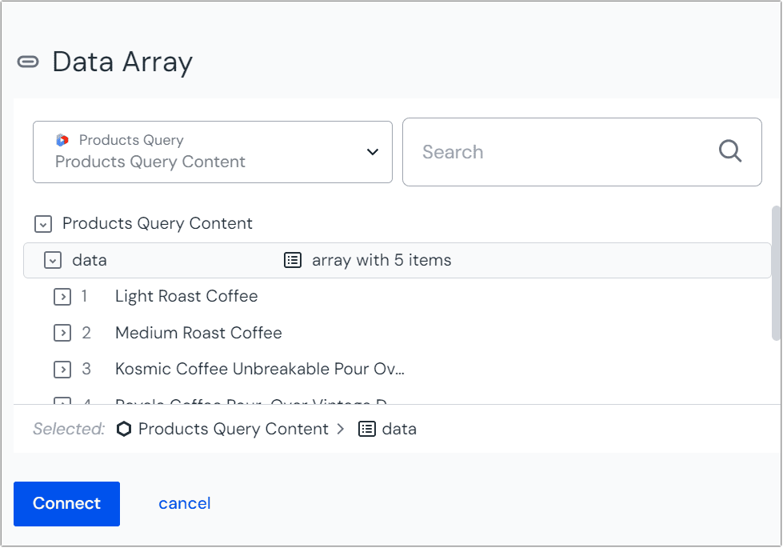The image size is (783, 548).
Task: Click the cancel link
Action: pos(184,503)
